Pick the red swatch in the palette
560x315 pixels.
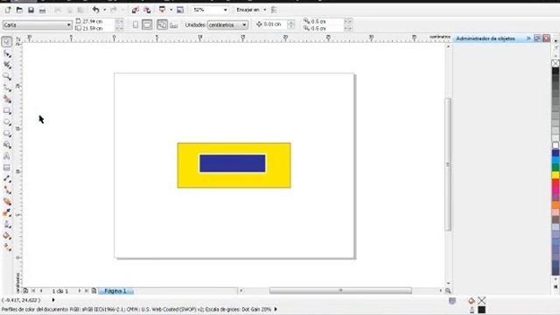tap(556, 183)
